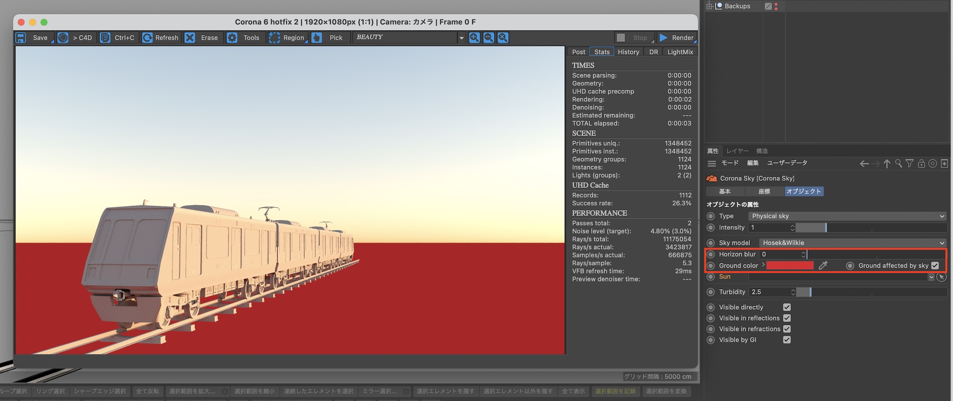
Task: Disable Visible by GI checkbox
Action: pyautogui.click(x=787, y=340)
